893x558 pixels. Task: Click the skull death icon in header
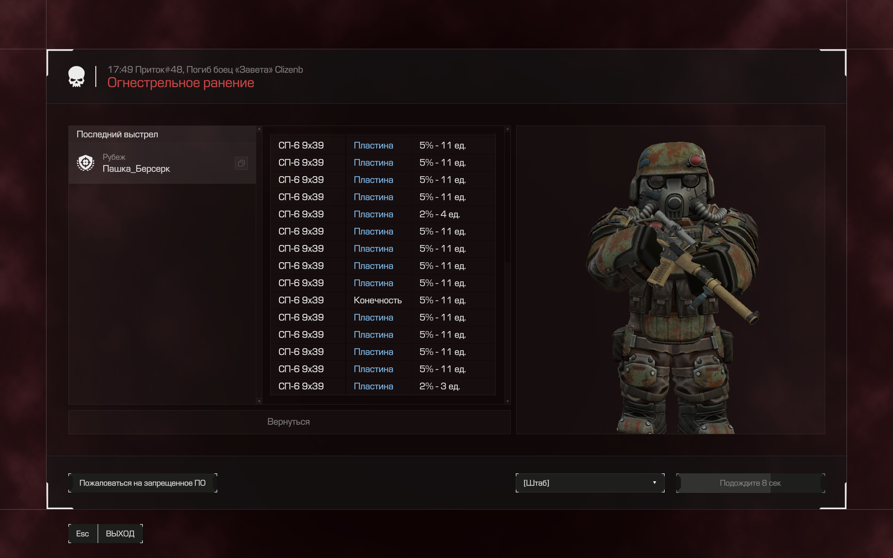coord(77,77)
